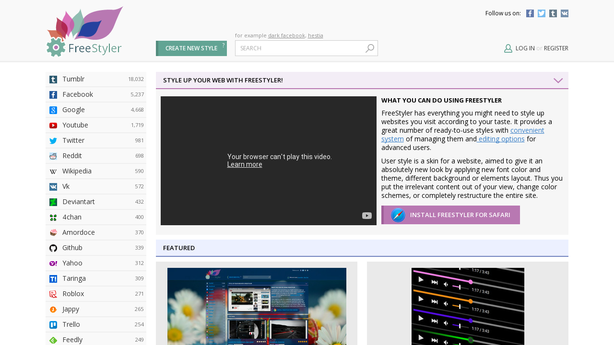Image resolution: width=614 pixels, height=345 pixels.
Task: Click the Google icon in sidebar list
Action: tap(53, 110)
